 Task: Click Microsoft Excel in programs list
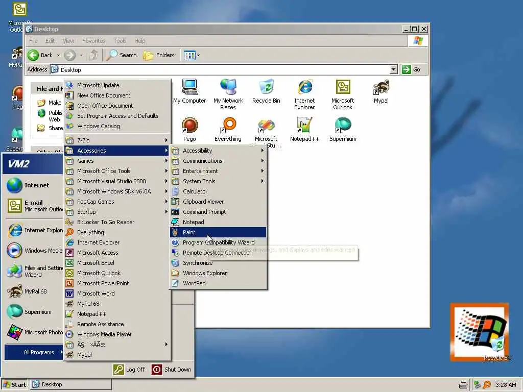click(117, 263)
